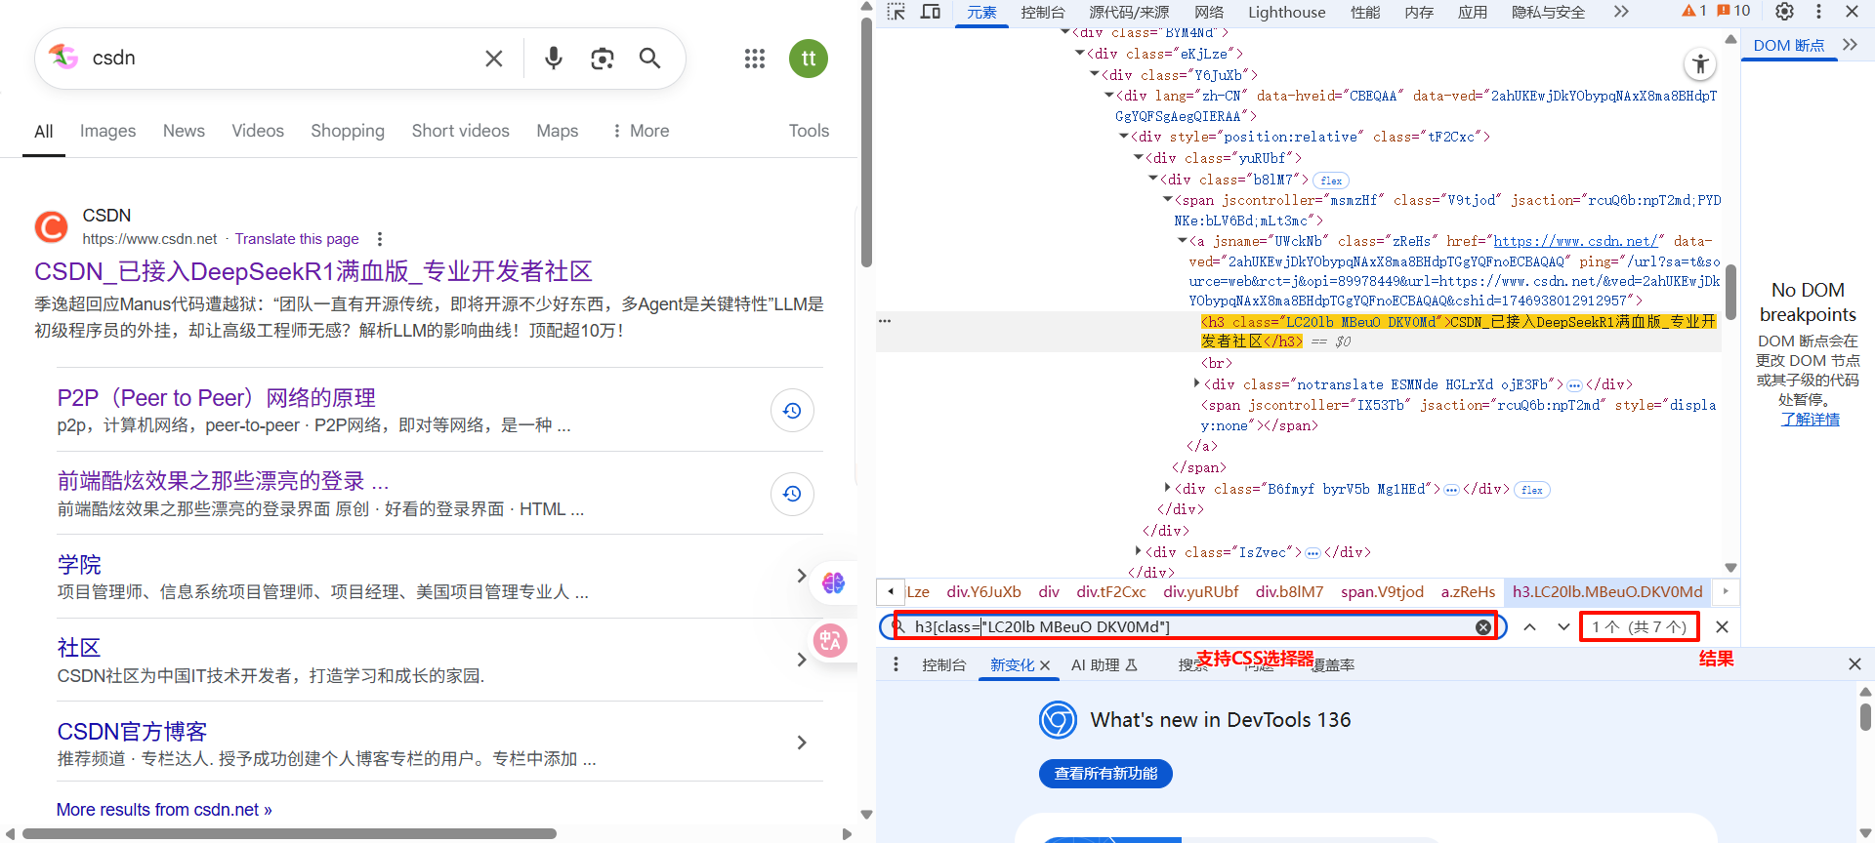Click the magnifier search button
Screen dimensions: 1875x843
click(649, 59)
